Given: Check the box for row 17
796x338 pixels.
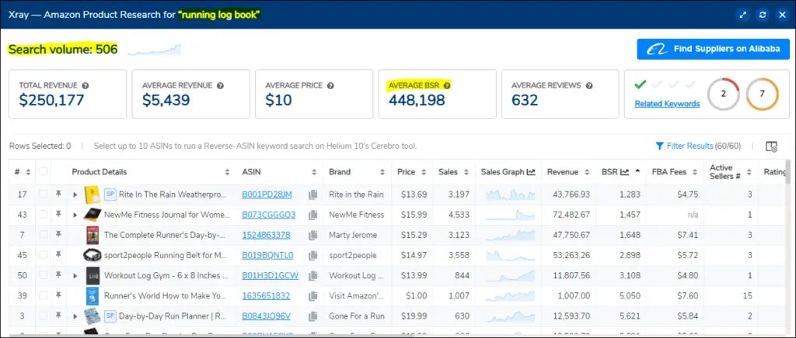Looking at the screenshot, I should click(x=44, y=195).
